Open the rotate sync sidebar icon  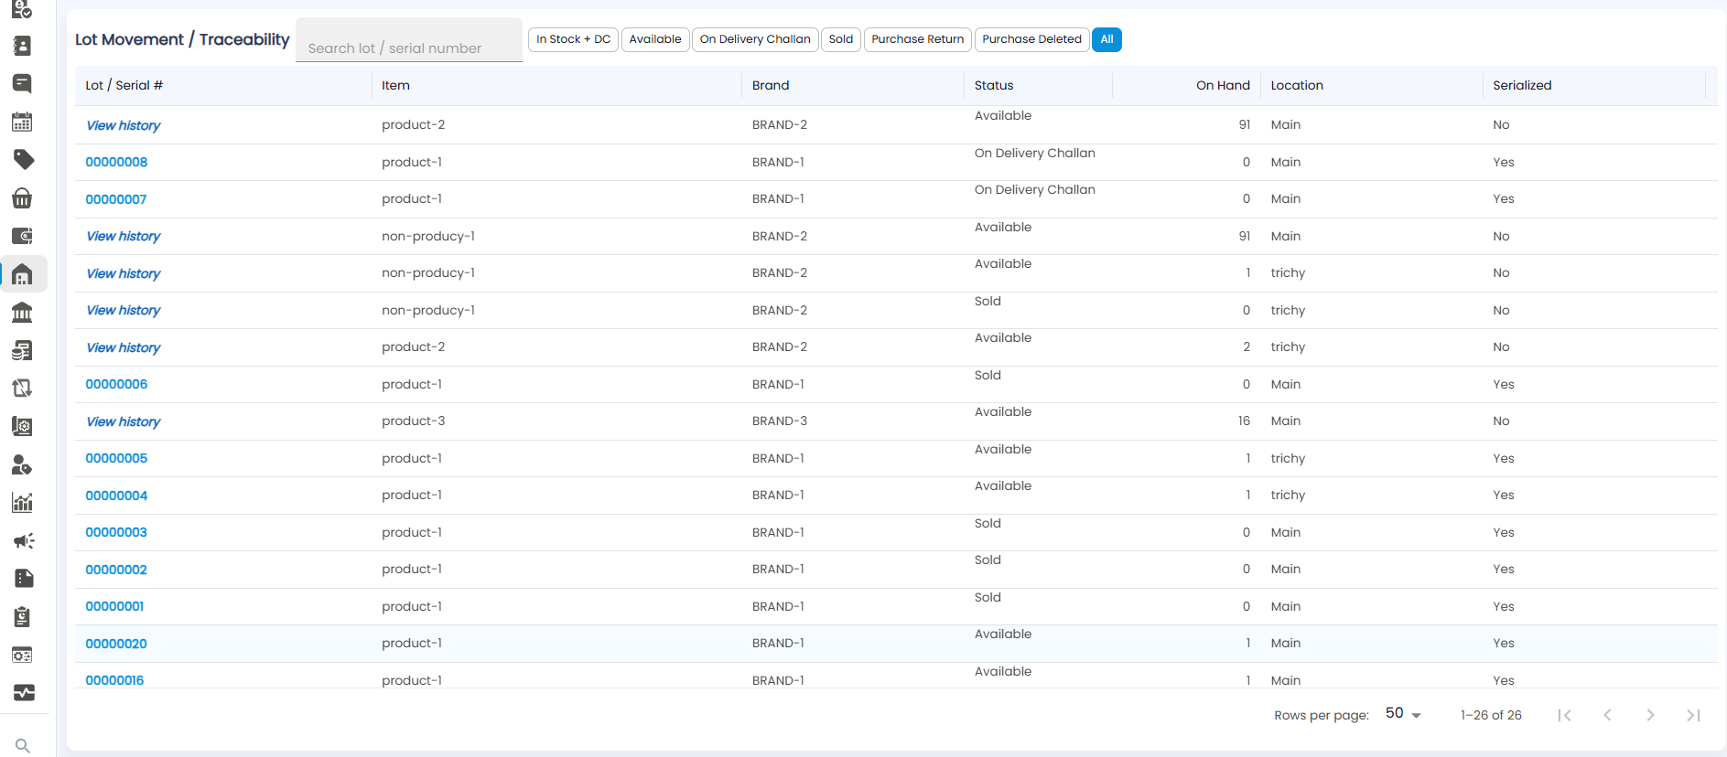(23, 389)
